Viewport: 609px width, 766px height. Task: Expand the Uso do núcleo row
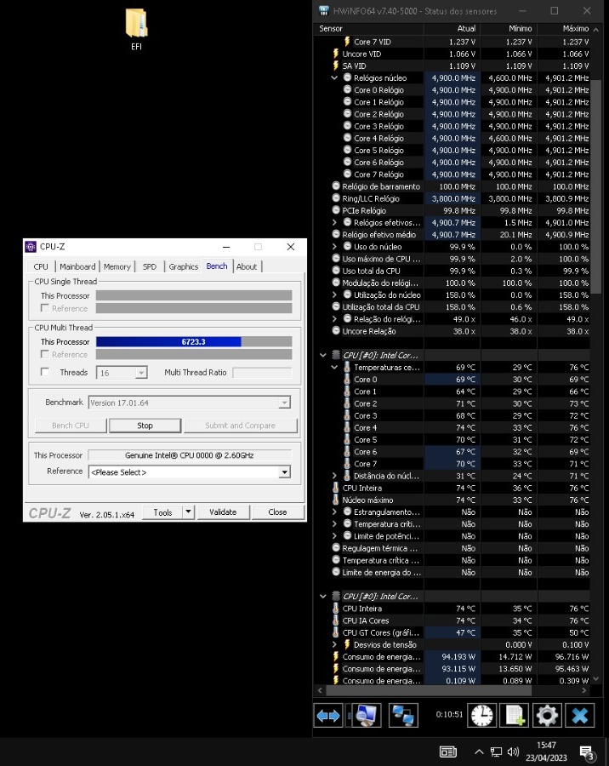point(334,247)
